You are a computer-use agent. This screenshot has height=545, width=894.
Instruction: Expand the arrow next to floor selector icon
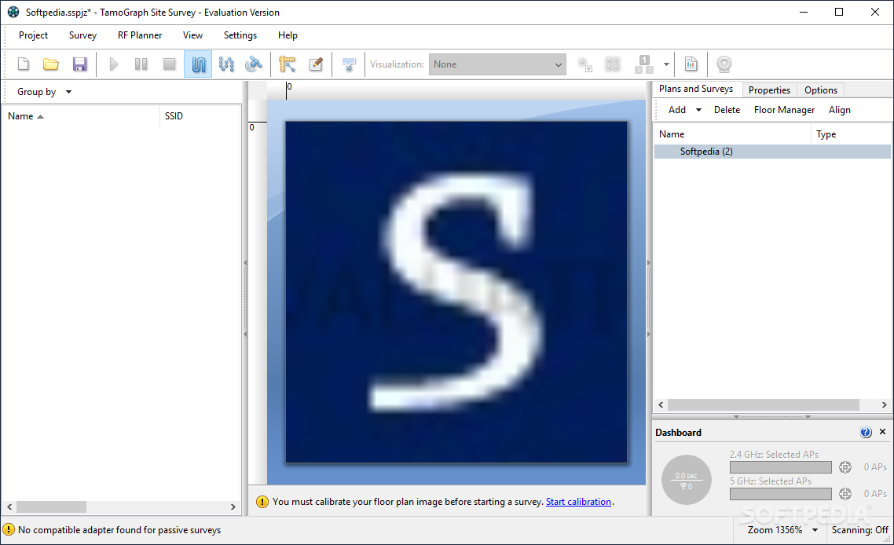[x=666, y=64]
